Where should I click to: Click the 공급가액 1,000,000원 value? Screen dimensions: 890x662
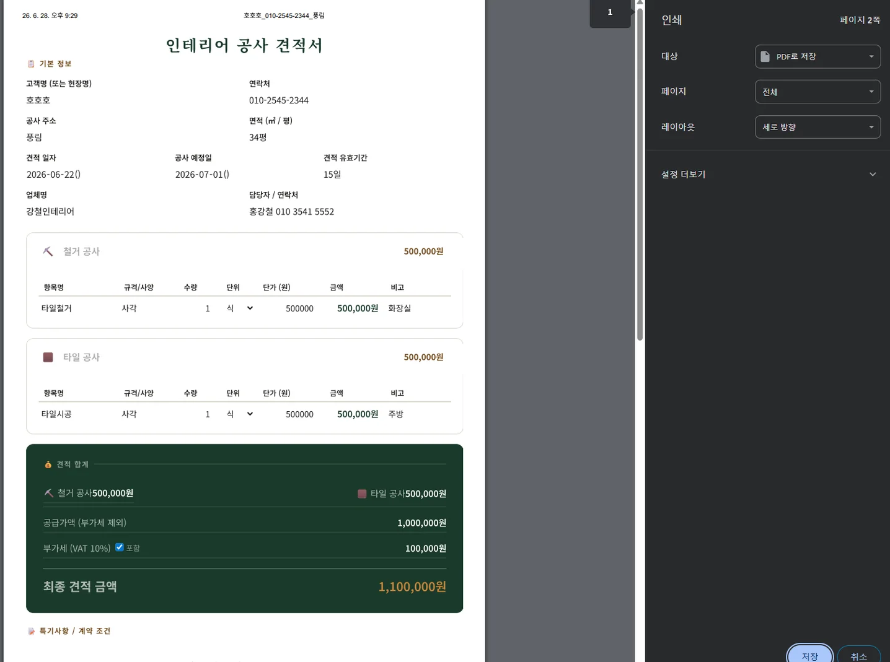421,523
